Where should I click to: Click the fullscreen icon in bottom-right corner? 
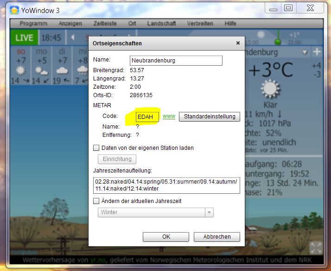(316, 248)
